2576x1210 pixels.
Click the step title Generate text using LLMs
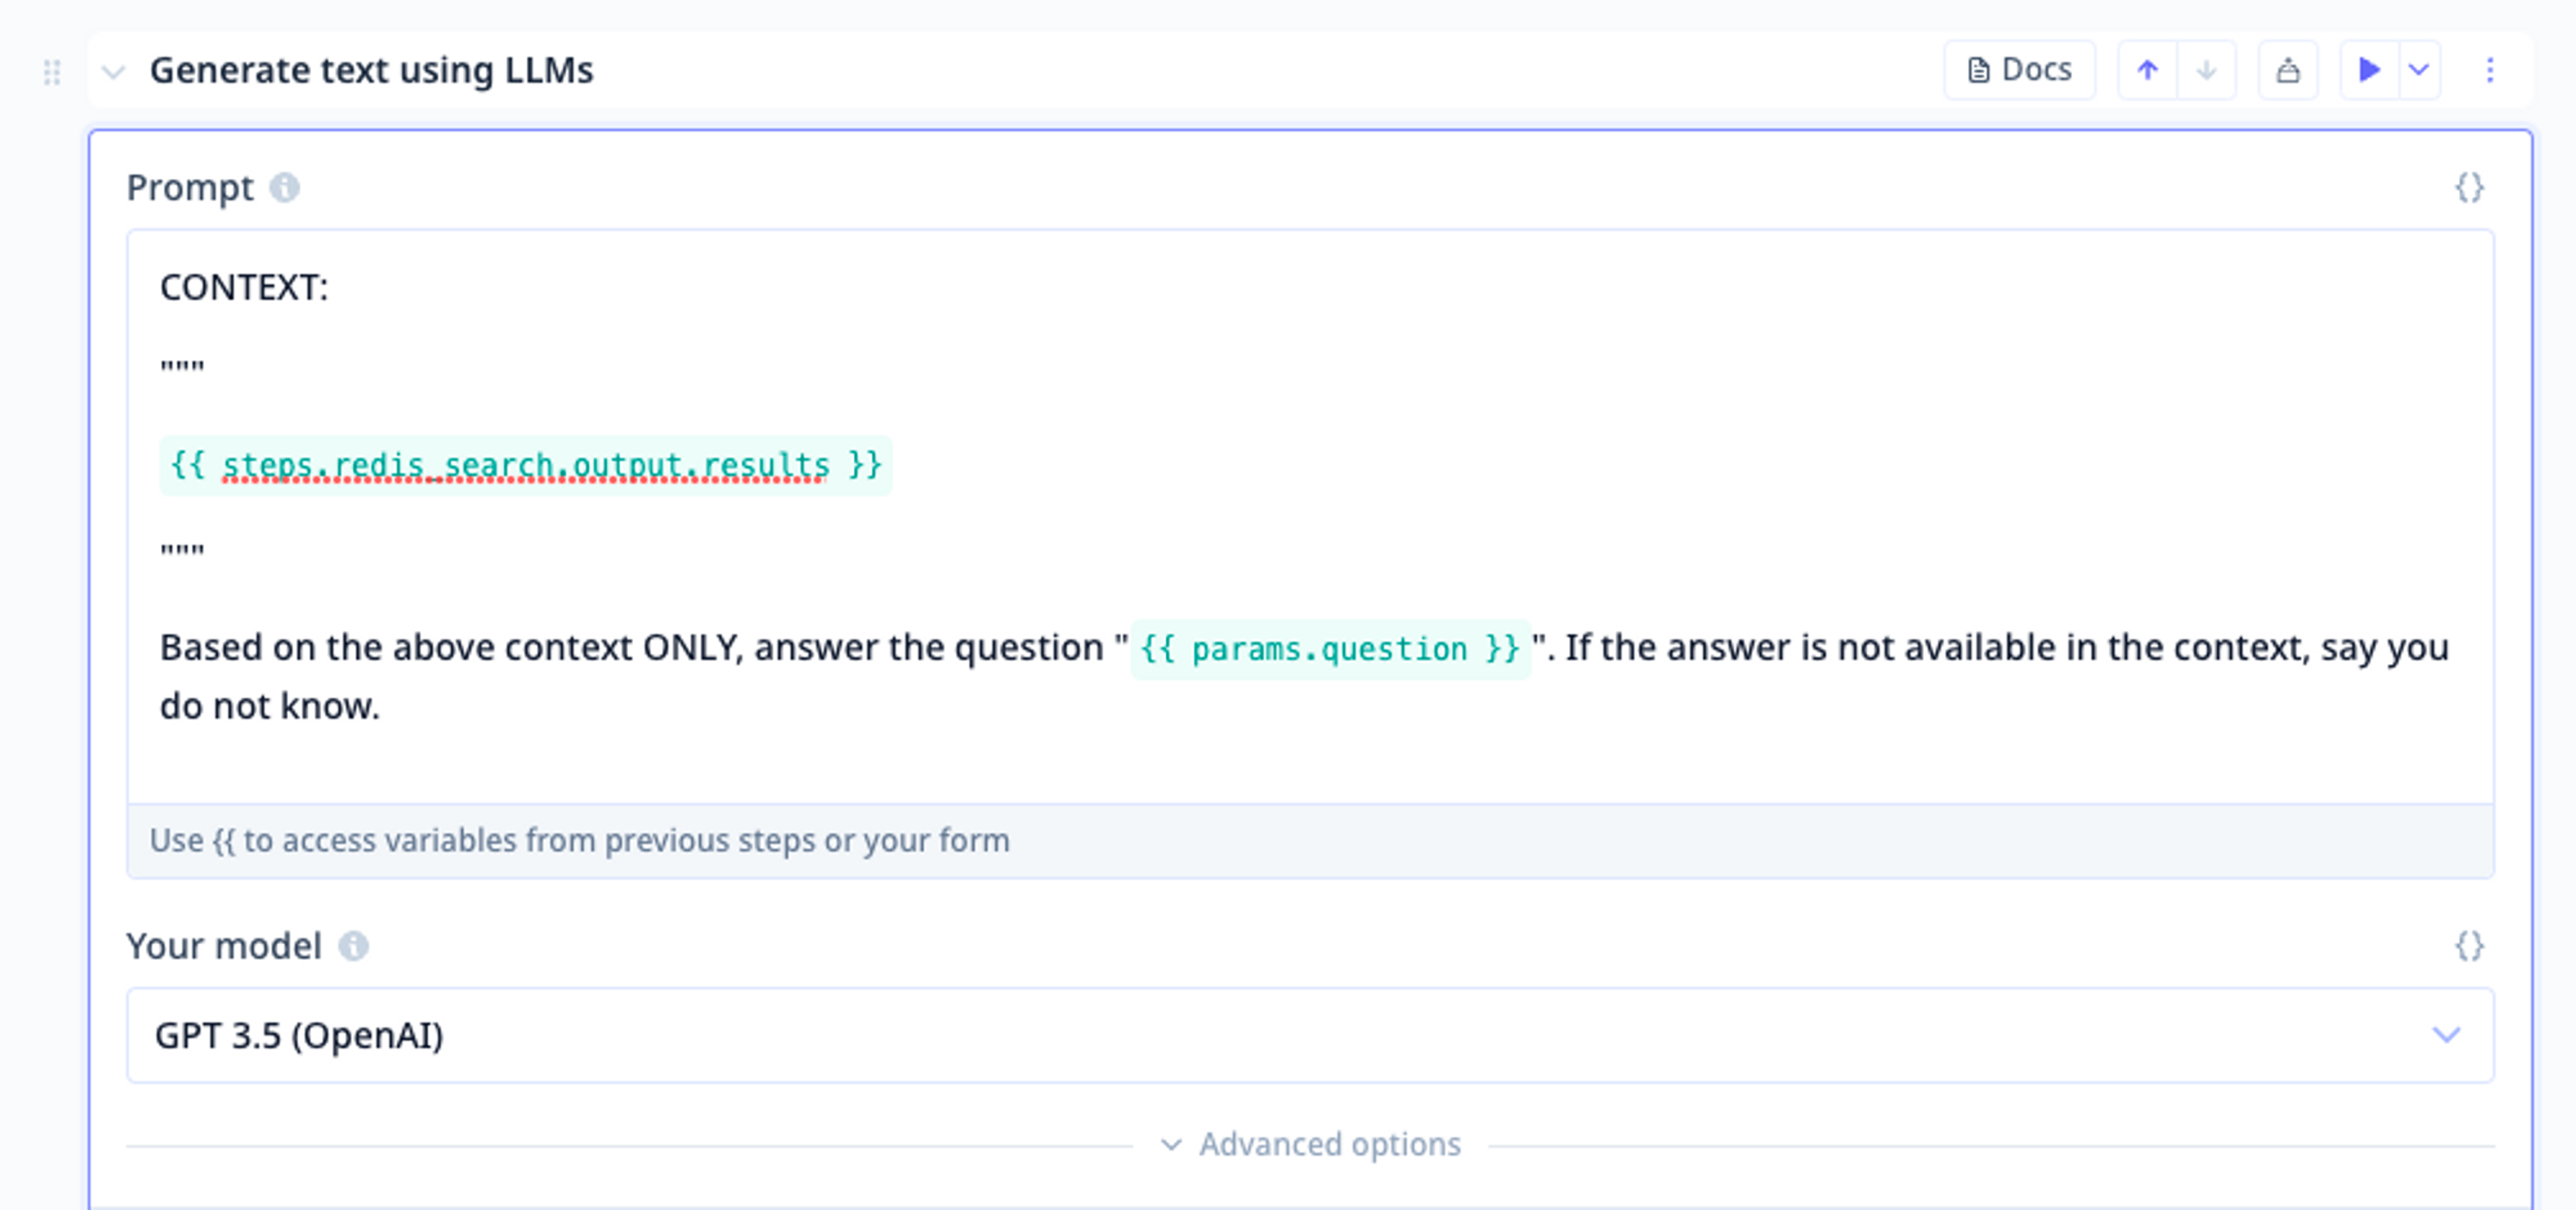(371, 70)
